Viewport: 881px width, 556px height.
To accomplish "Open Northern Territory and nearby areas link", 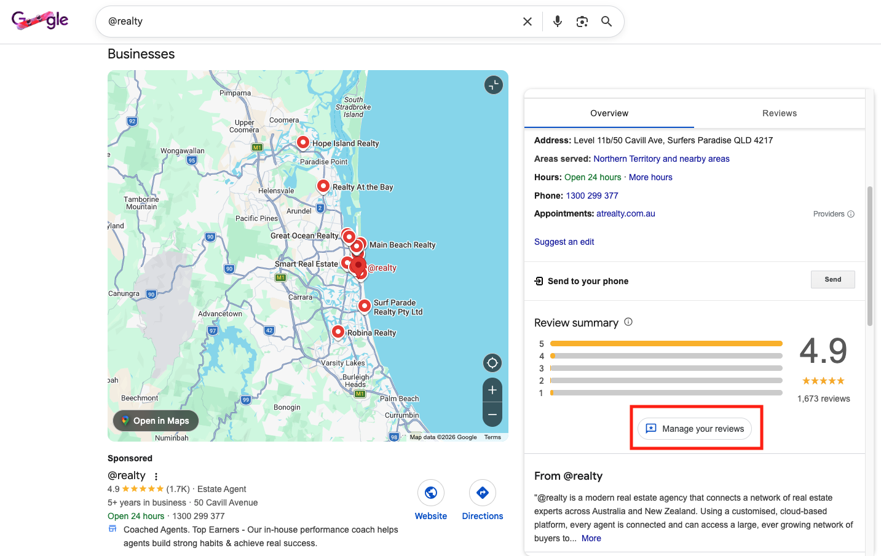I will coord(662,159).
